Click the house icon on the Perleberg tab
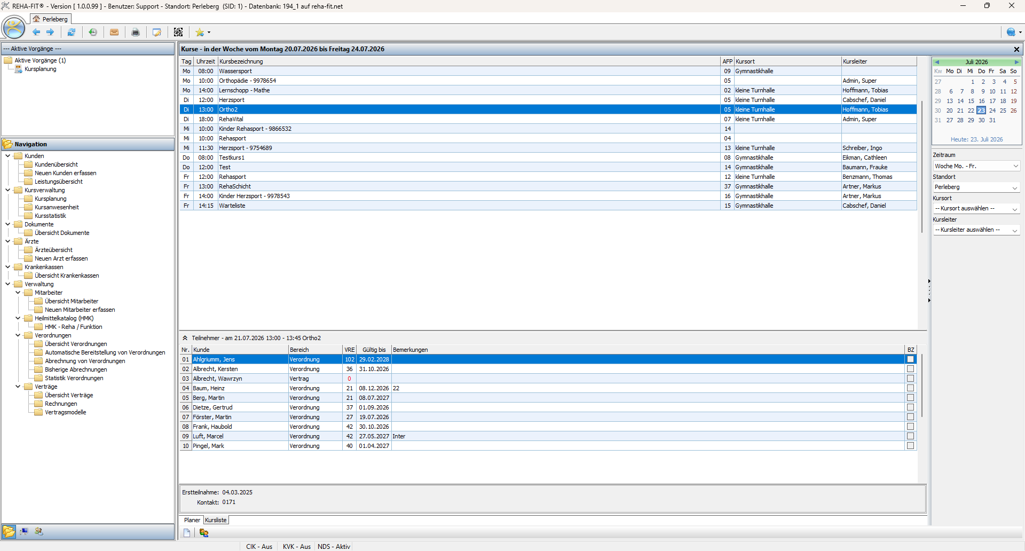1025x551 pixels. [36, 19]
